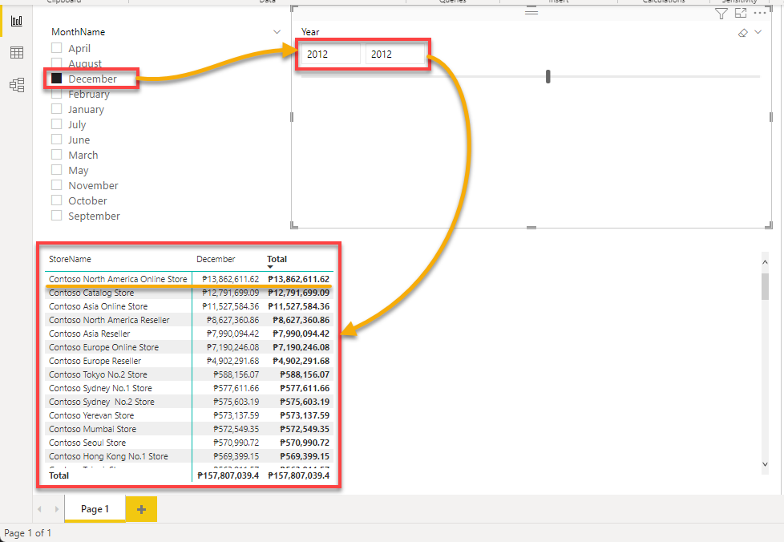Check the September checkbox

tap(56, 216)
